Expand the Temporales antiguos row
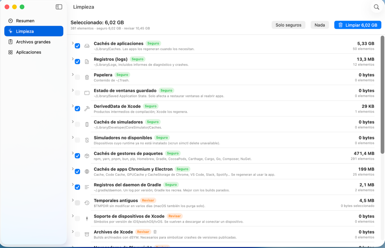 73,200
